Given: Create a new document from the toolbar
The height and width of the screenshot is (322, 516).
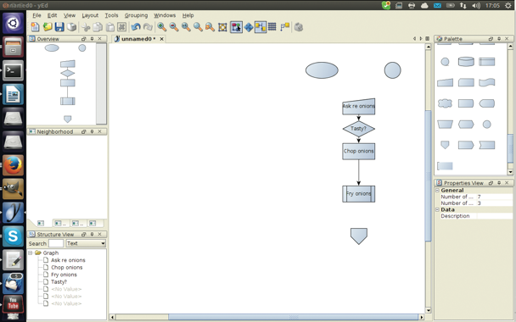Looking at the screenshot, I should coord(35,27).
